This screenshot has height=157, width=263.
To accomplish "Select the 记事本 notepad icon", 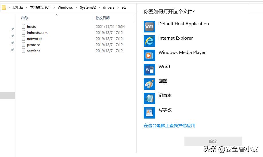I will (149, 98).
